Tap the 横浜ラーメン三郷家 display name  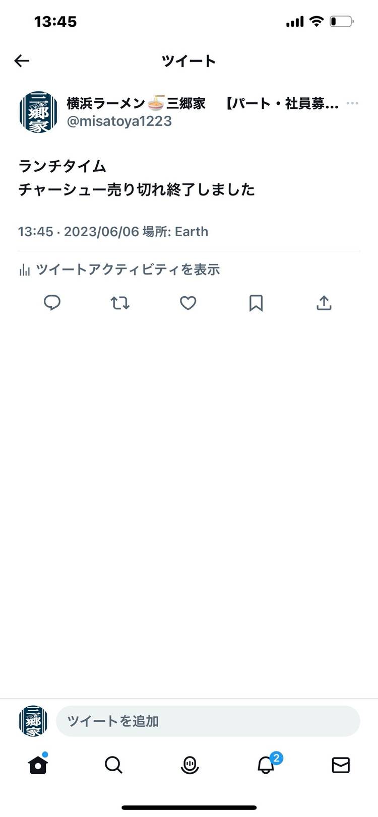pyautogui.click(x=136, y=103)
